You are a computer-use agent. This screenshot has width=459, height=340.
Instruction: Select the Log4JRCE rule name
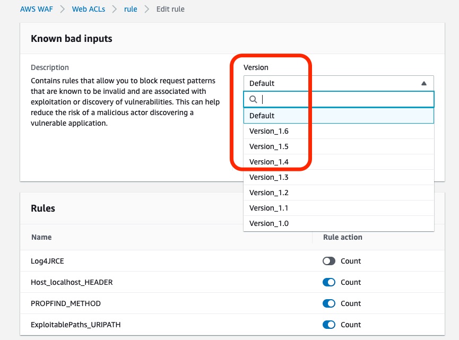click(48, 261)
